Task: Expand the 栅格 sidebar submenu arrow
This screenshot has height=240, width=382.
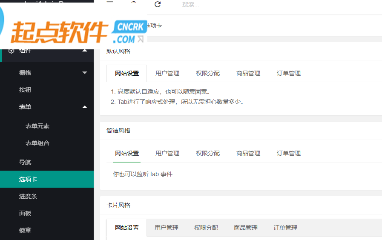Action: (85, 72)
